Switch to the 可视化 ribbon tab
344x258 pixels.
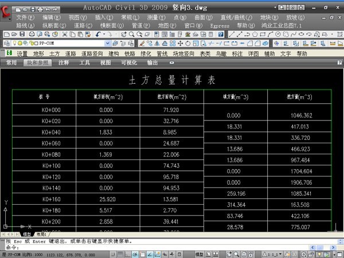pyautogui.click(x=129, y=62)
